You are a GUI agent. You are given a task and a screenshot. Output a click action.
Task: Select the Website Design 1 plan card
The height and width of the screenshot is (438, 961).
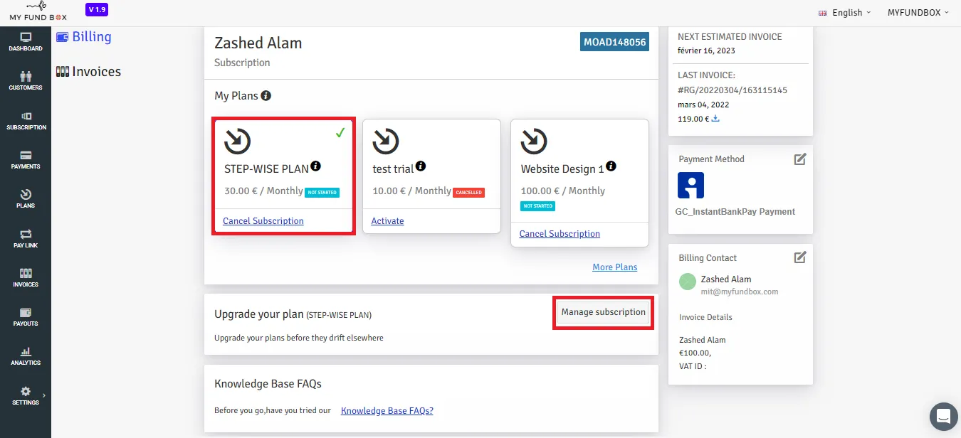[x=579, y=183]
